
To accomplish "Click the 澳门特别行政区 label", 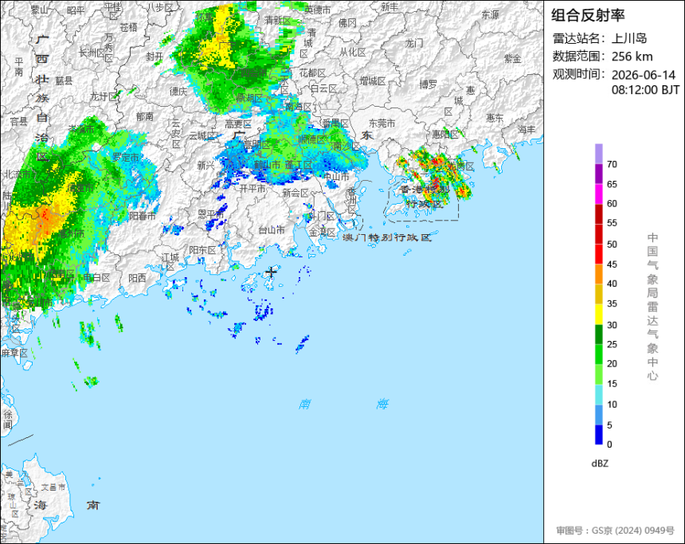I will click(387, 237).
